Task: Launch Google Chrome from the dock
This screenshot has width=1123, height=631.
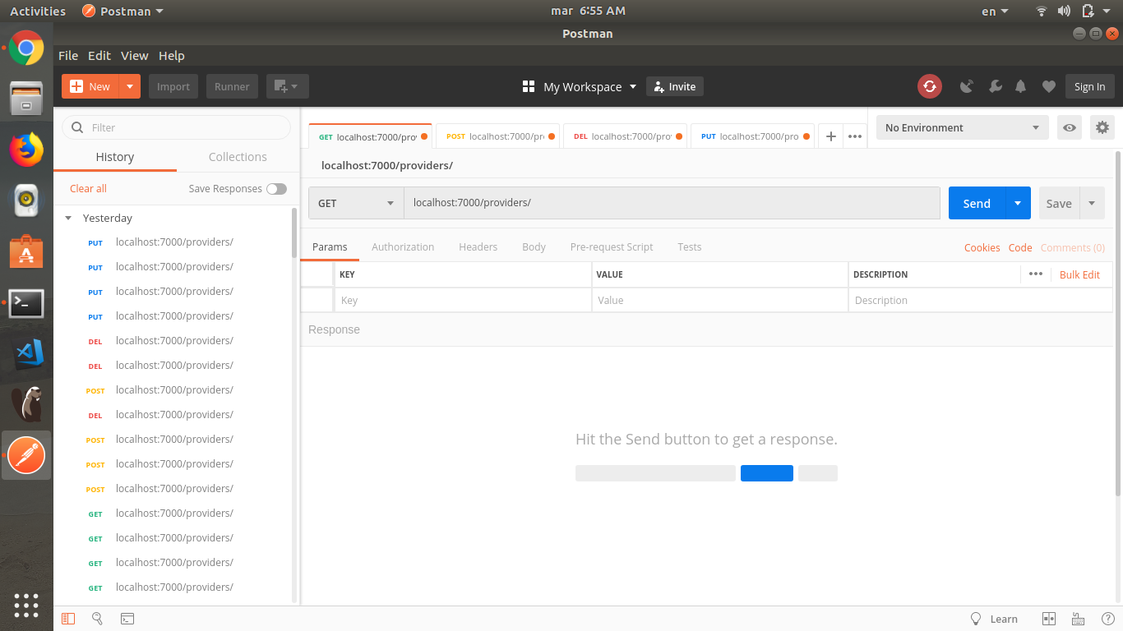Action: tap(26, 48)
